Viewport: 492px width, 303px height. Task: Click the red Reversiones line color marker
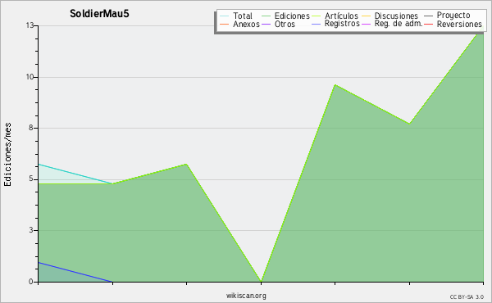pos(429,24)
